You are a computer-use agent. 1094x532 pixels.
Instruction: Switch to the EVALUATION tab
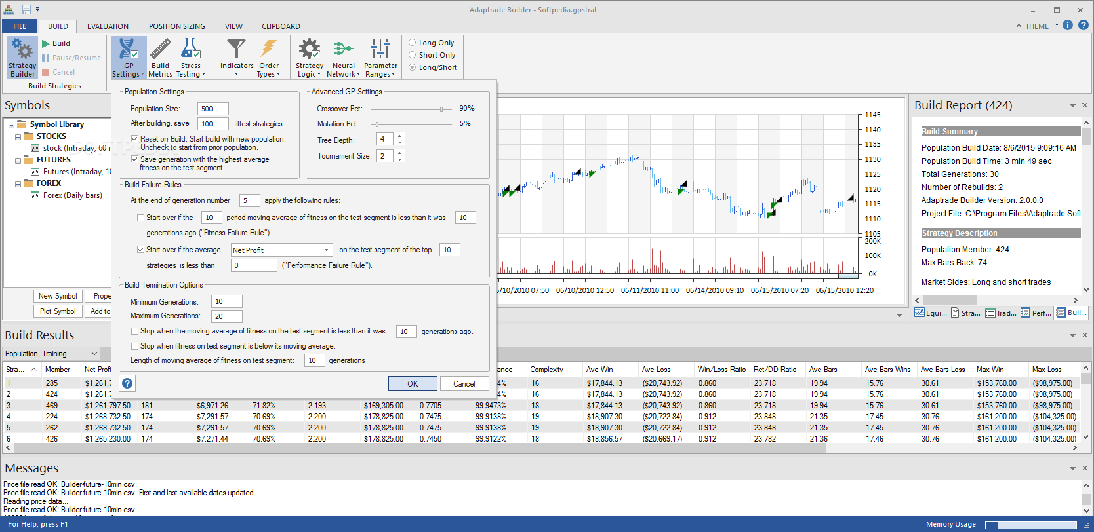pyautogui.click(x=108, y=26)
